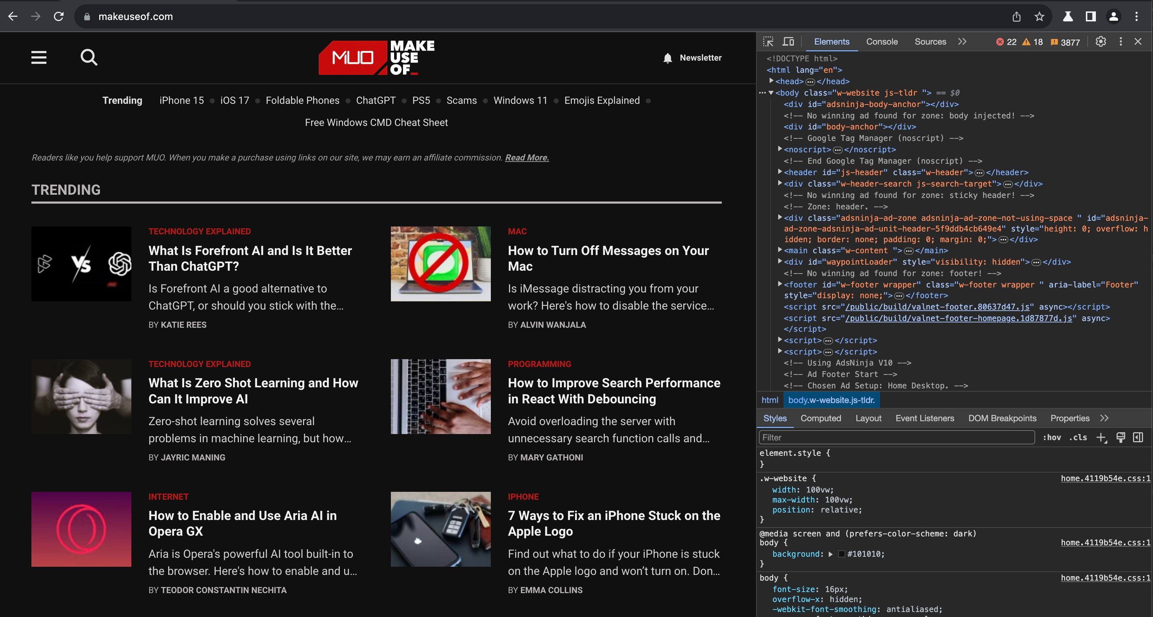
Task: Toggle the device toolbar emulation icon
Action: point(789,41)
